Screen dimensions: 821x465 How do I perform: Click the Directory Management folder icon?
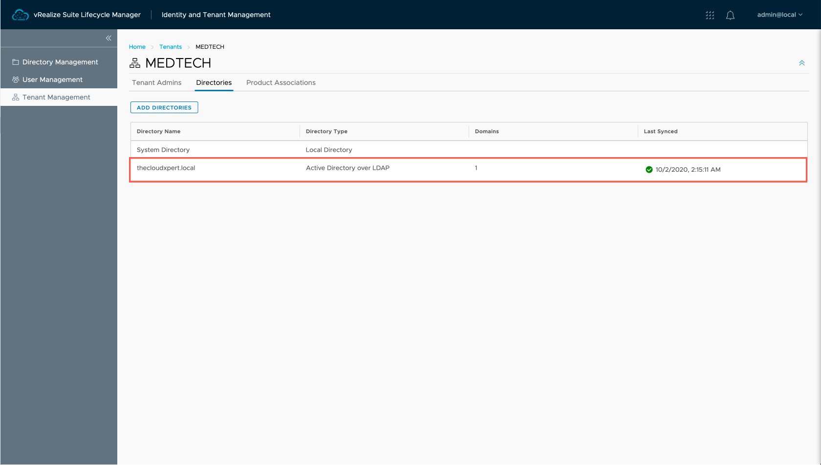(x=16, y=62)
